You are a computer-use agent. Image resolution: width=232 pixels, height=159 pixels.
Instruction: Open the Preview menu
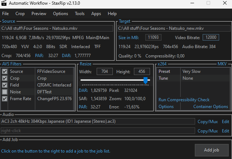click(x=39, y=14)
